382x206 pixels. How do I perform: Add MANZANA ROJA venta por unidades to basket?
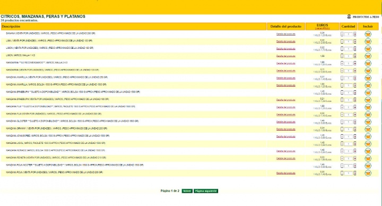(x=368, y=173)
